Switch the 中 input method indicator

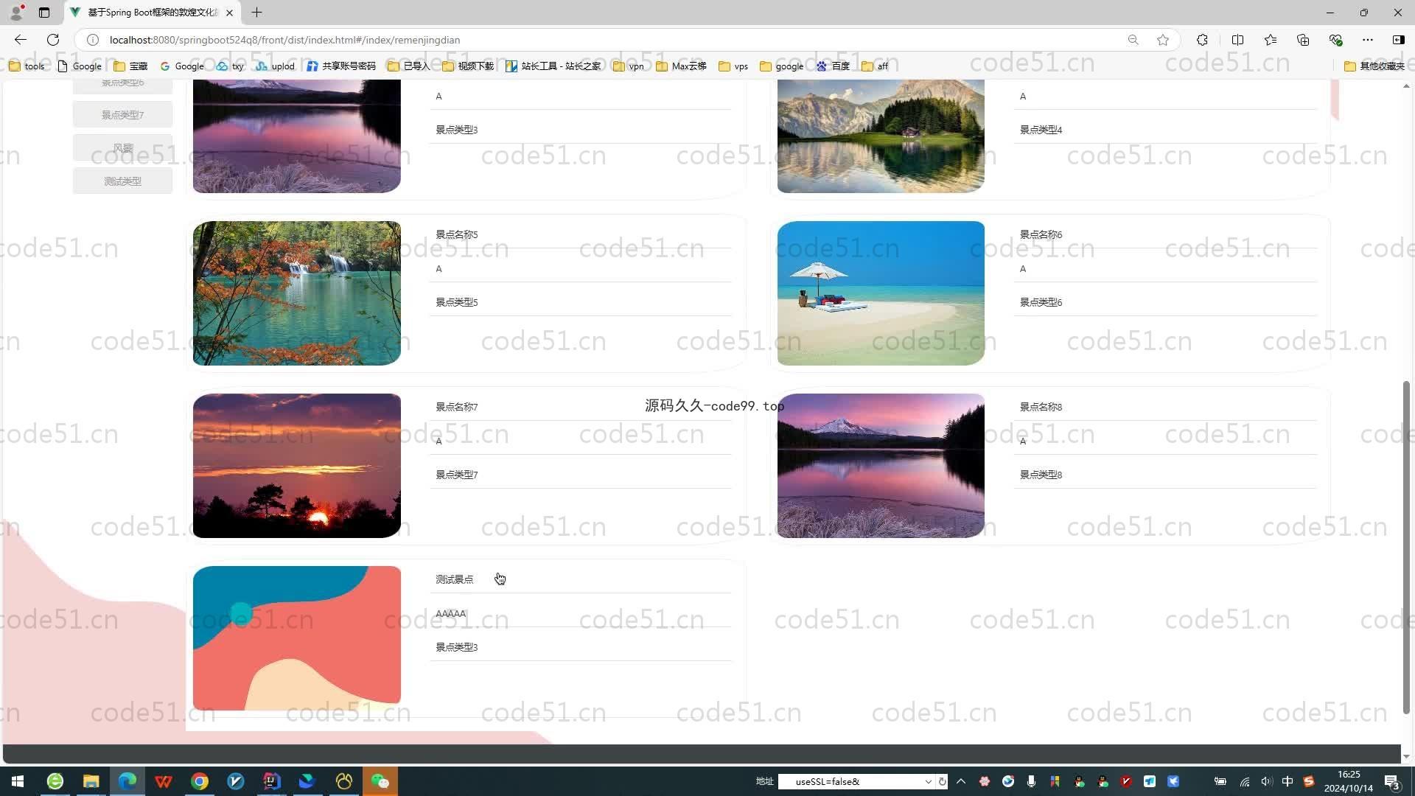[x=1288, y=781]
